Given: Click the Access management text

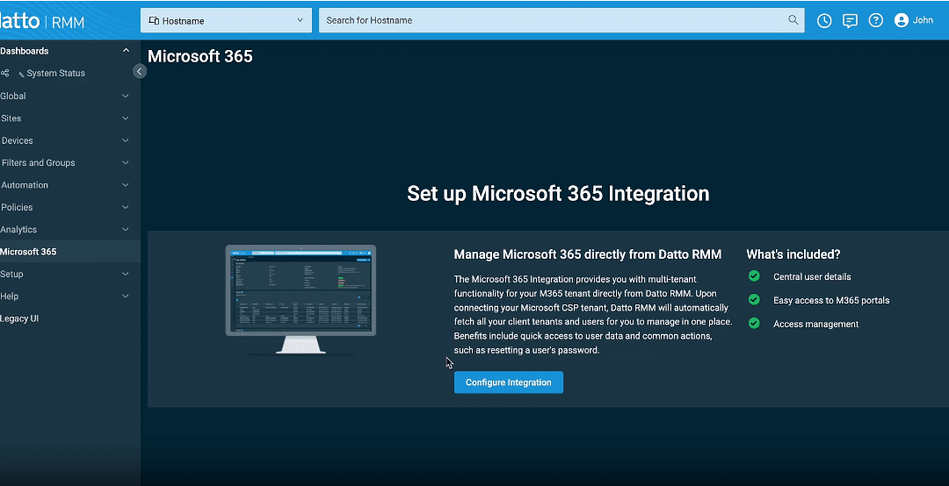Looking at the screenshot, I should point(815,324).
